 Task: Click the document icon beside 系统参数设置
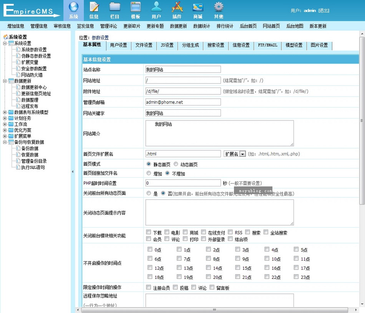coord(18,49)
